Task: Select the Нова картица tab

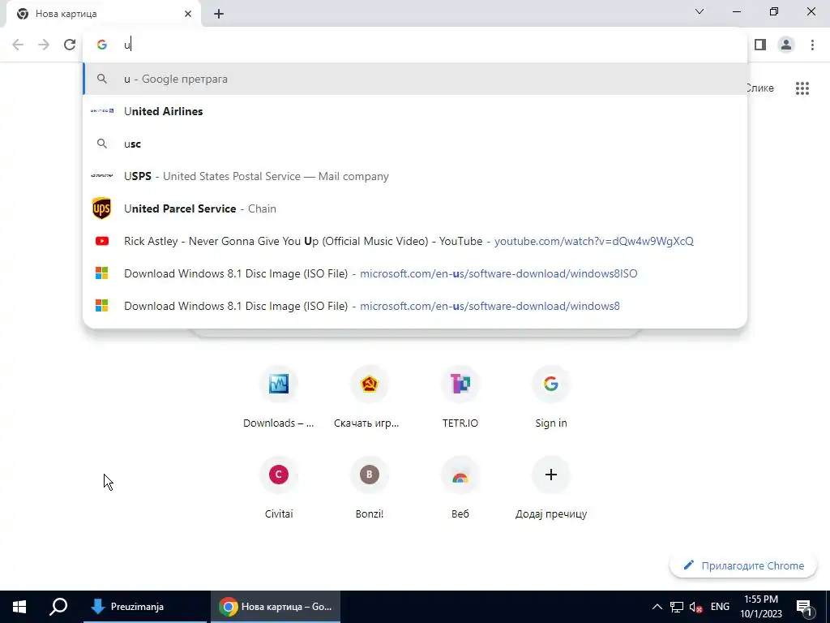Action: click(103, 14)
